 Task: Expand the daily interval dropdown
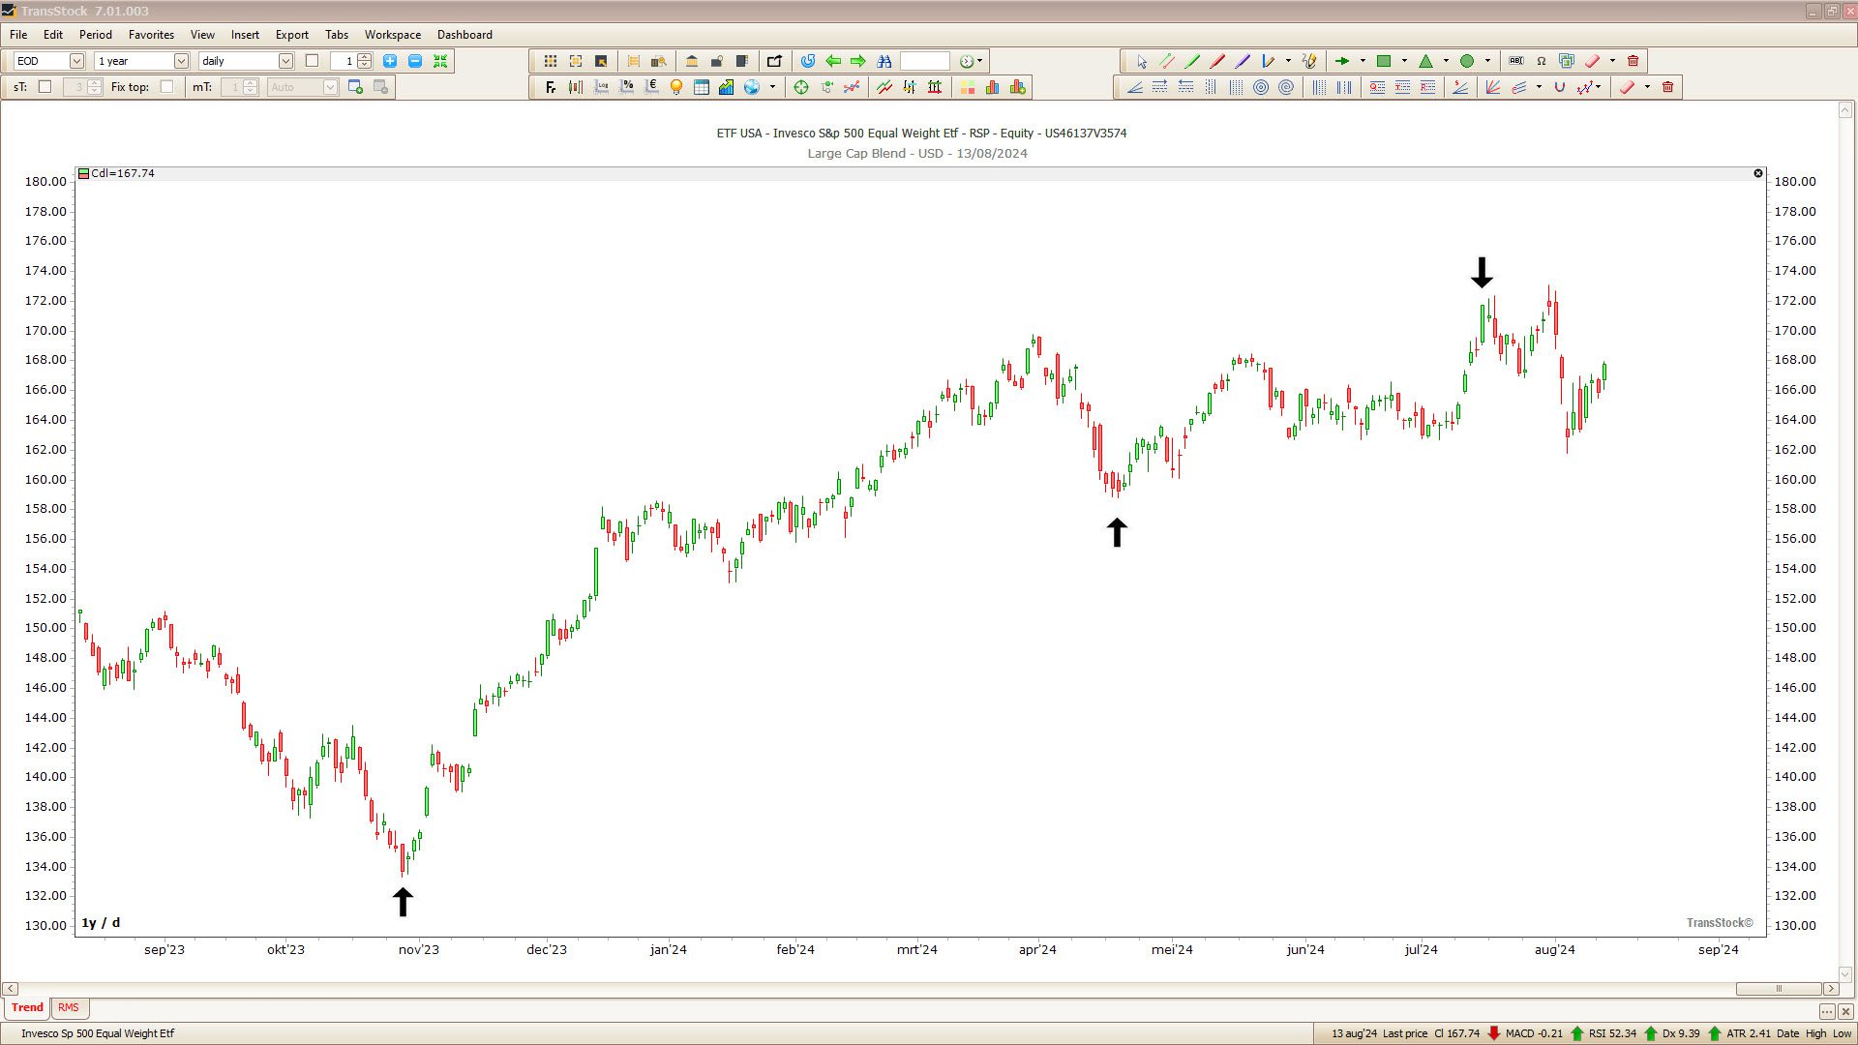coord(285,61)
